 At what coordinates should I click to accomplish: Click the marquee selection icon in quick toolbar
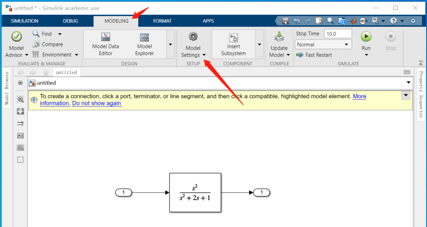[319, 21]
